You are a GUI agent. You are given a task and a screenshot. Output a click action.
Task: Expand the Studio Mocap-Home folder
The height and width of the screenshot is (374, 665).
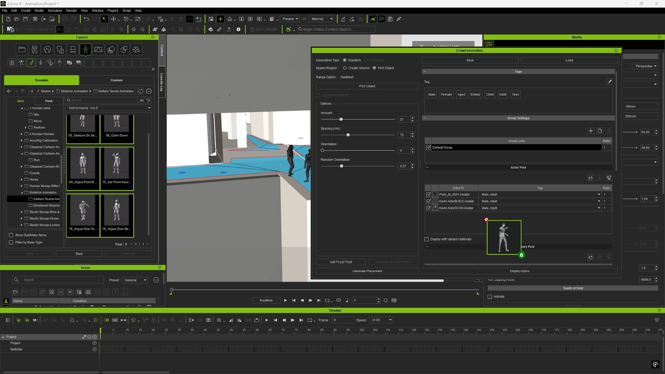(x=22, y=219)
